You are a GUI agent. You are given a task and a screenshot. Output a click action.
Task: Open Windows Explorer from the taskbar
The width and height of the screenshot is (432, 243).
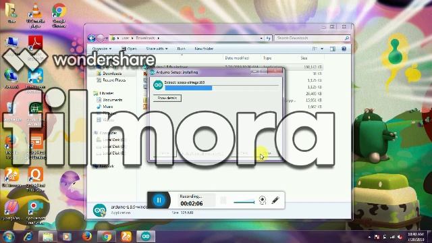[x=47, y=237]
